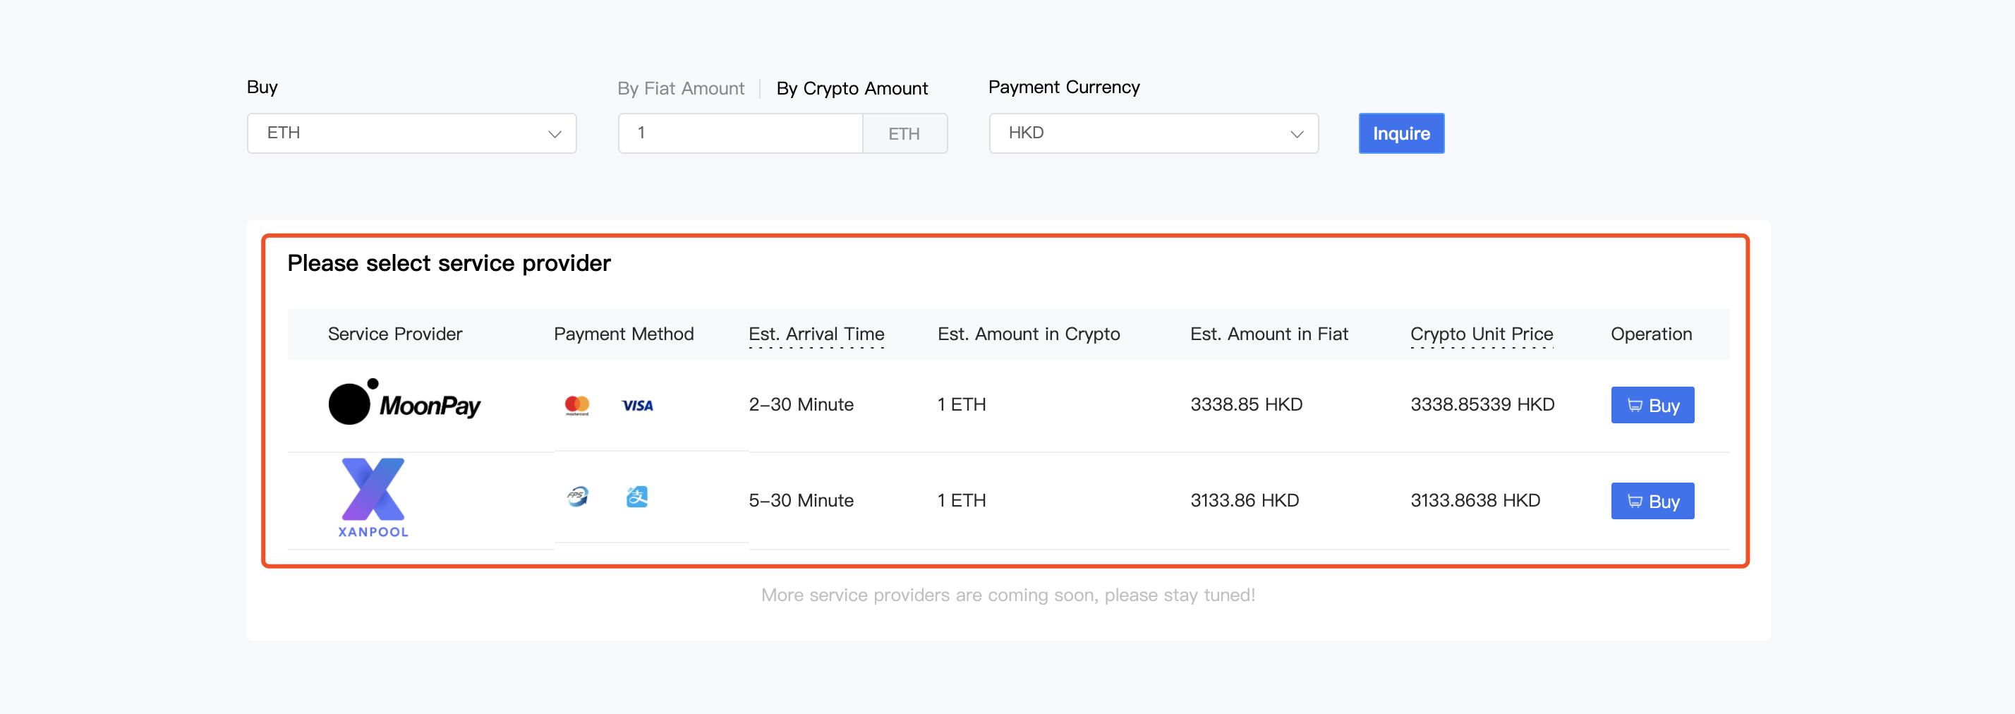This screenshot has height=714, width=2015.
Task: Click the Alipay payment icon
Action: point(636,497)
